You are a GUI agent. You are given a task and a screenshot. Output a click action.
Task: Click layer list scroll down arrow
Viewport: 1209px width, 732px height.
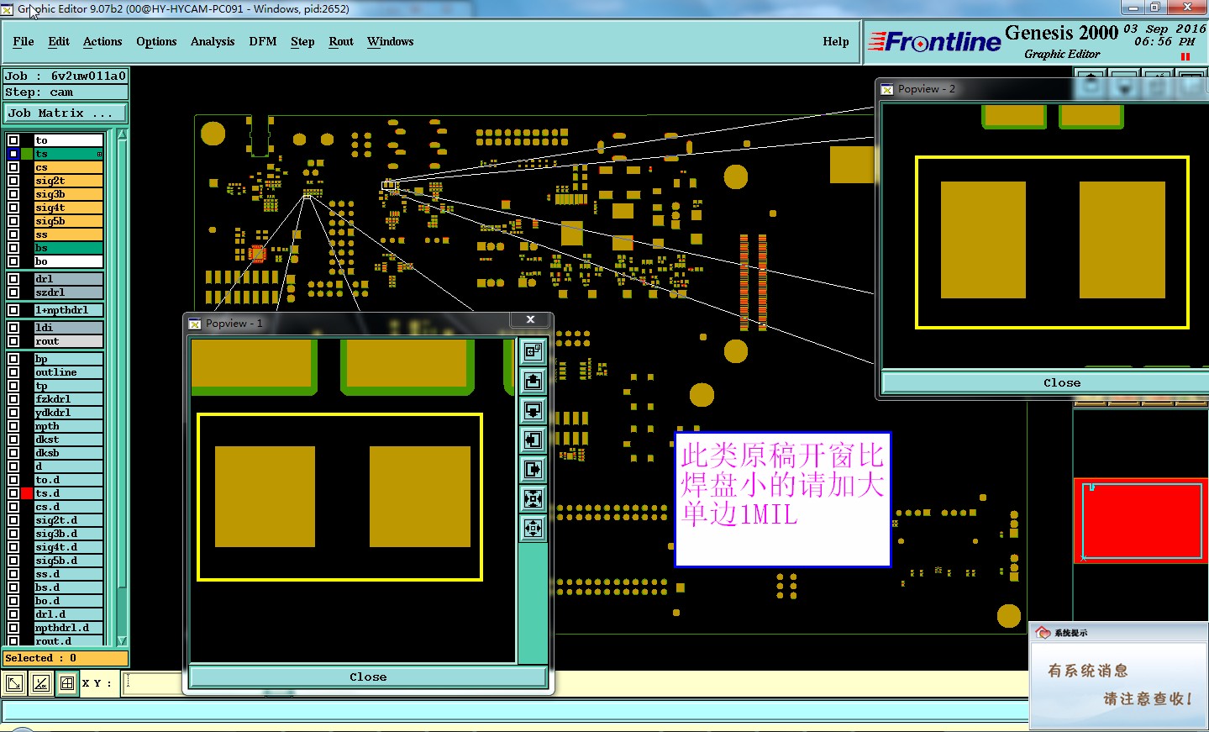(122, 640)
